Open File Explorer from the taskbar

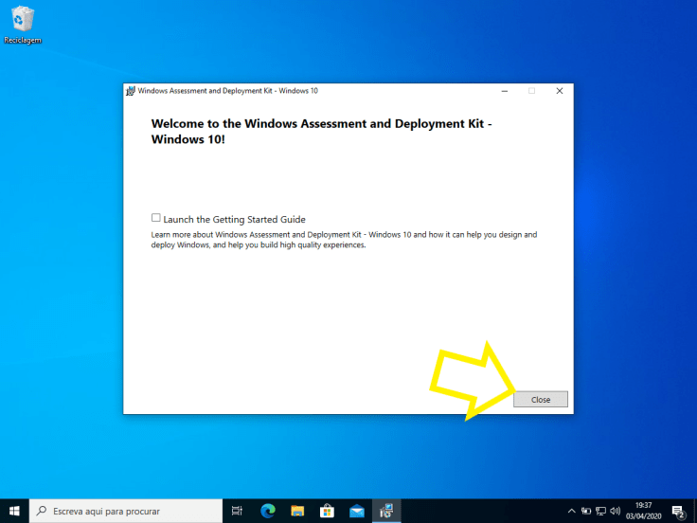click(x=297, y=511)
